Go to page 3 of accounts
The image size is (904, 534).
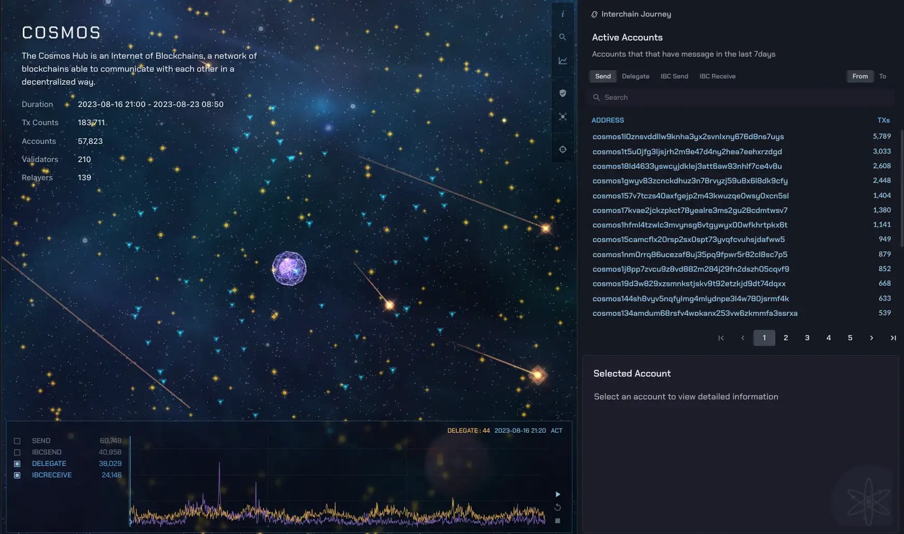807,338
